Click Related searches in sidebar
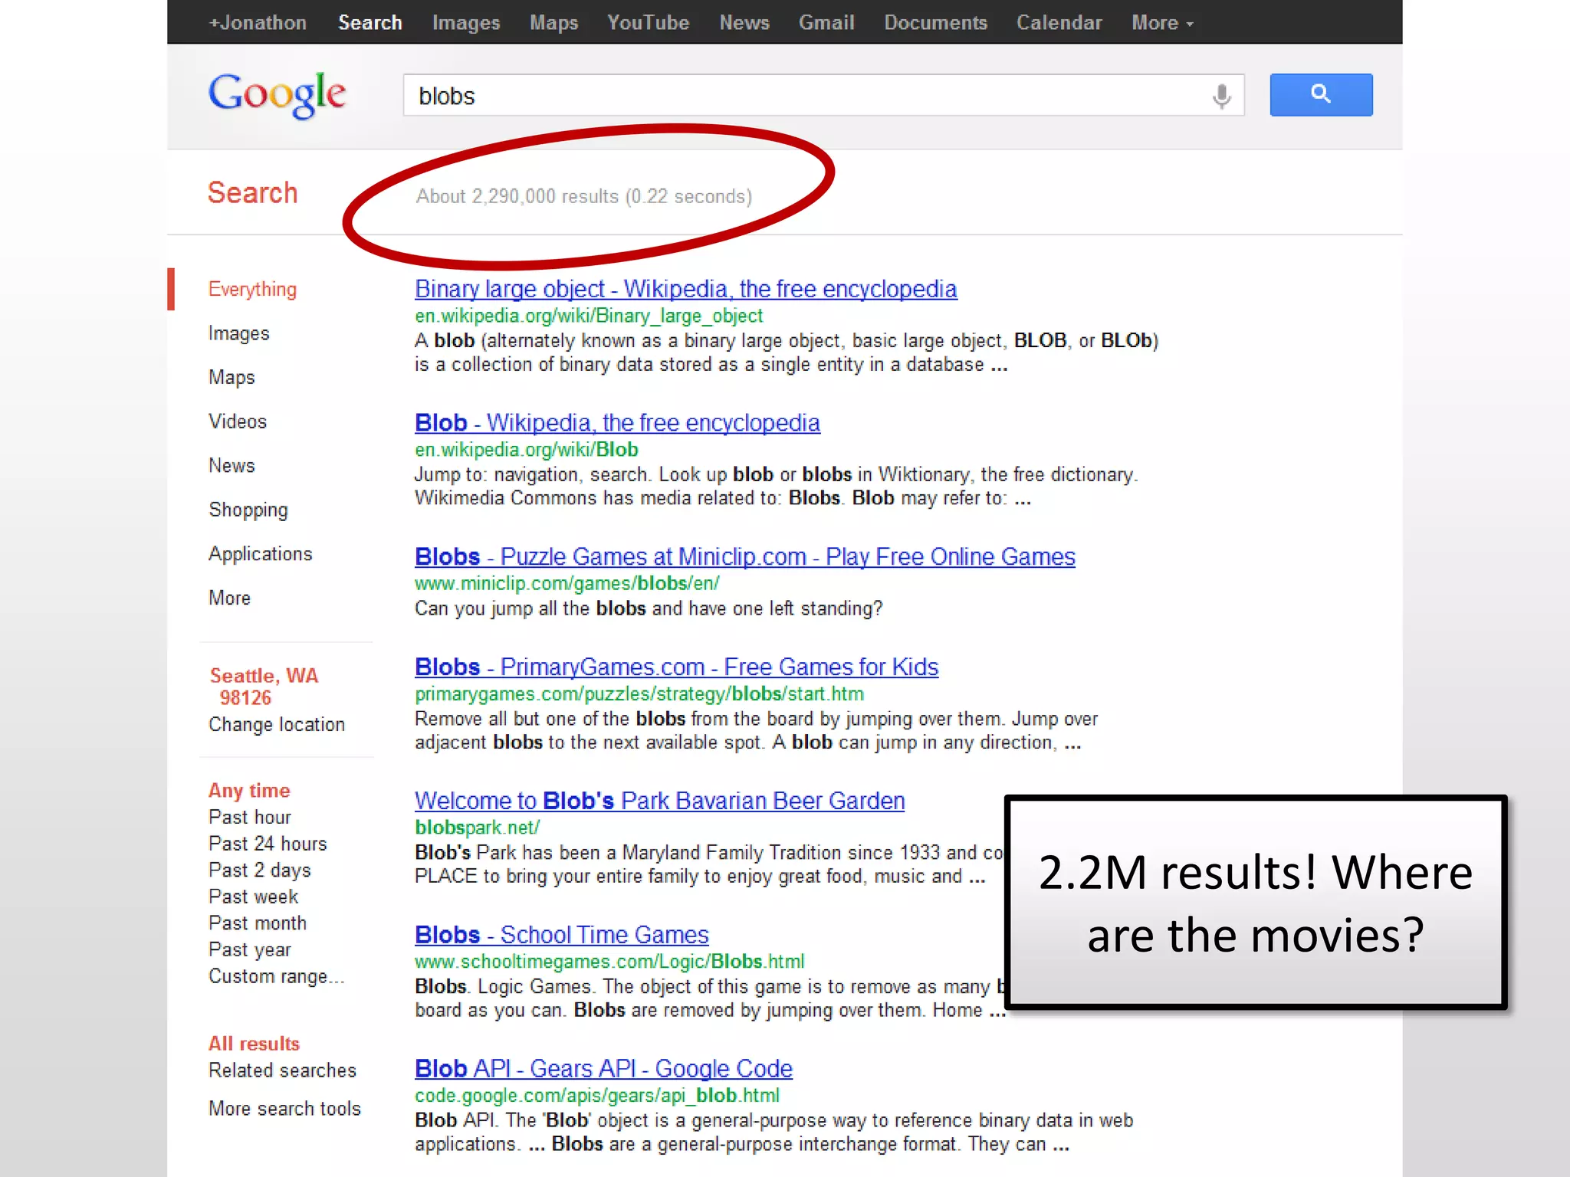This screenshot has width=1570, height=1177. [283, 1070]
